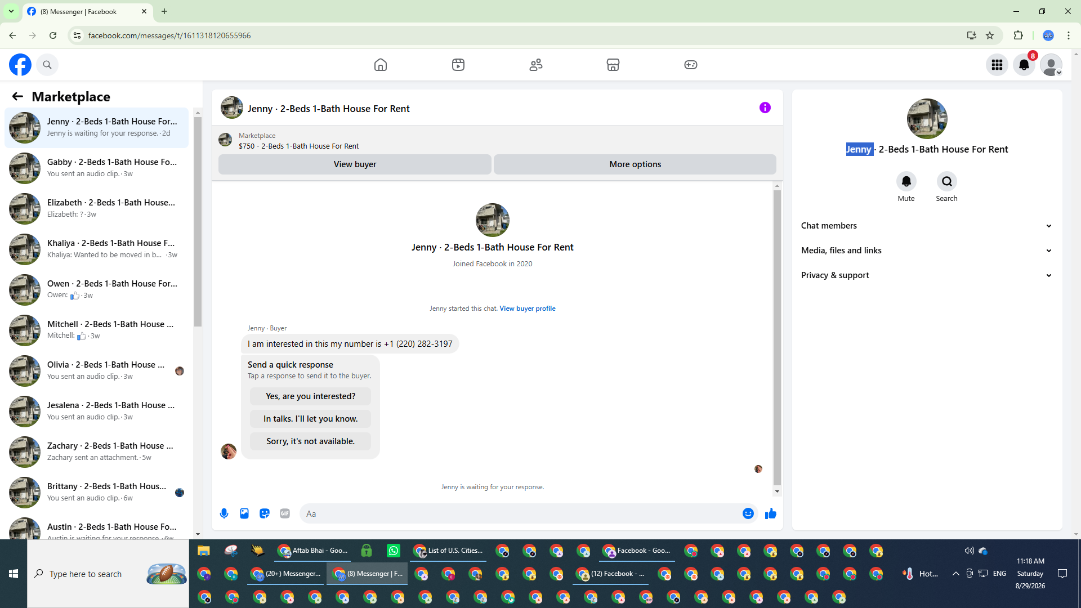1081x608 pixels.
Task: Click the More options button
Action: pos(635,164)
